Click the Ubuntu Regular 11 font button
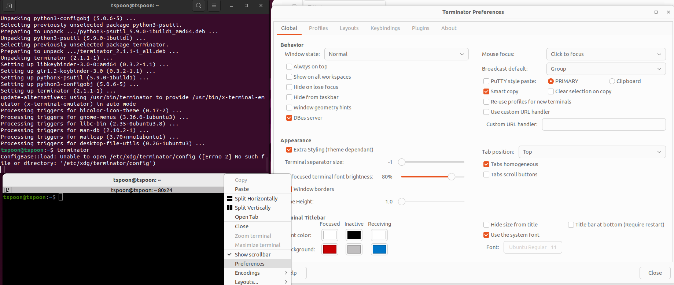The height and width of the screenshot is (285, 674). [x=533, y=247]
